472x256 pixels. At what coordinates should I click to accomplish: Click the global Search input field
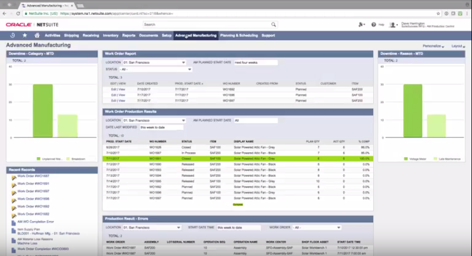(x=191, y=25)
